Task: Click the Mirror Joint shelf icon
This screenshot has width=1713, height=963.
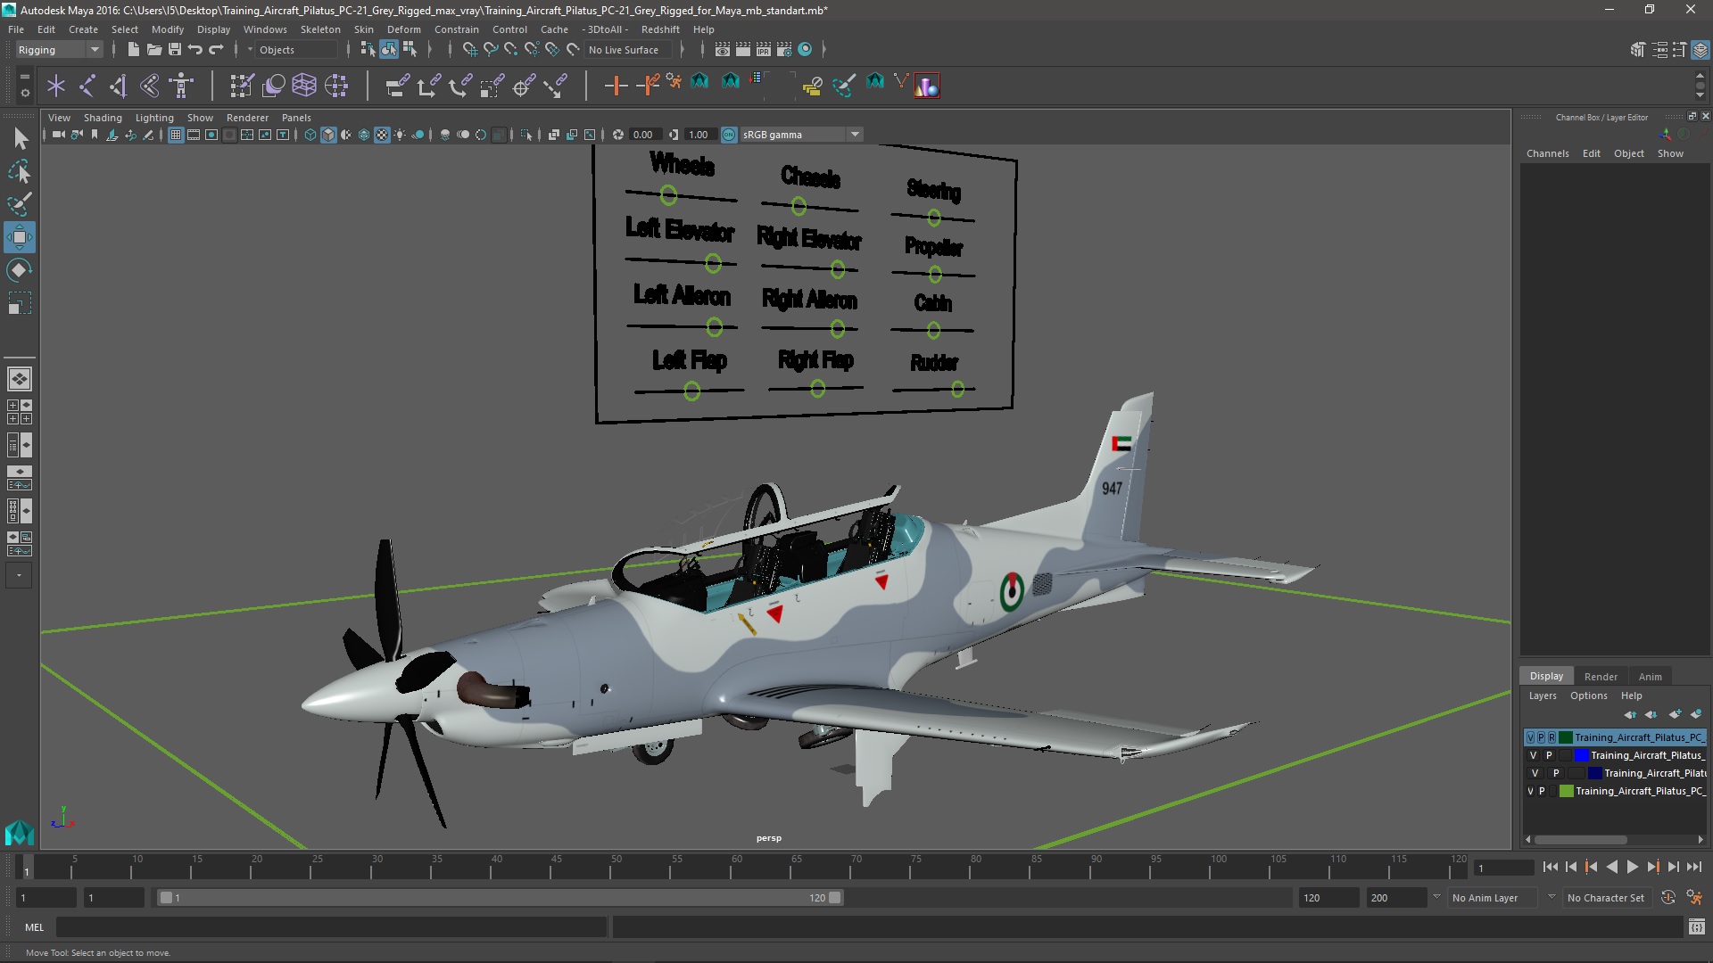Action: pyautogui.click(x=150, y=86)
